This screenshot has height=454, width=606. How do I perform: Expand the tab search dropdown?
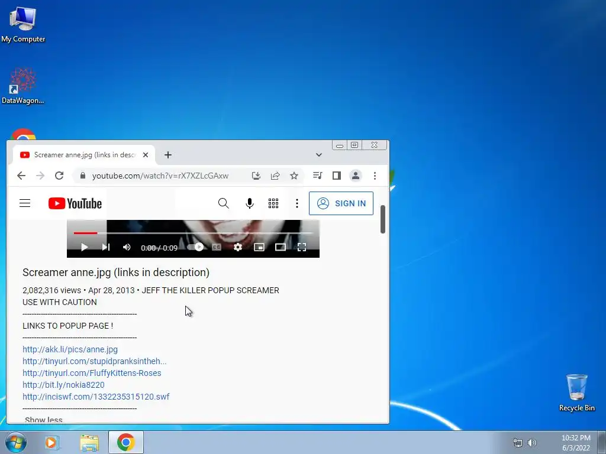[319, 155]
